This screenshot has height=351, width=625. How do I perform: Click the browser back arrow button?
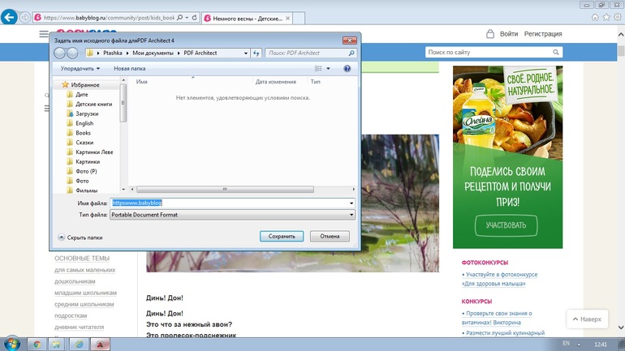pos(10,17)
